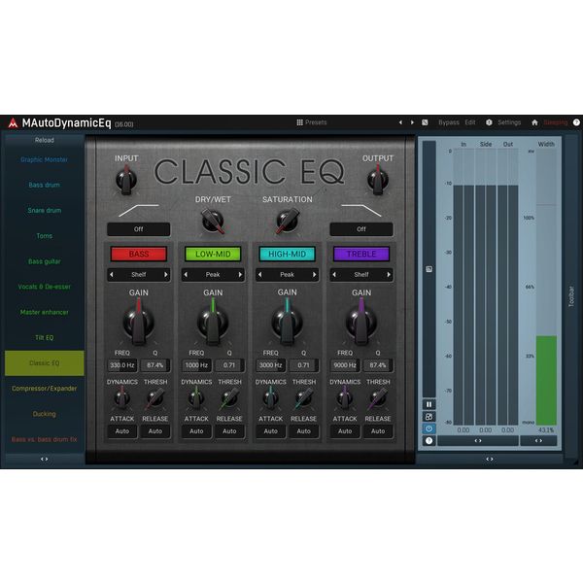Click the random preset dice icon

(x=425, y=122)
